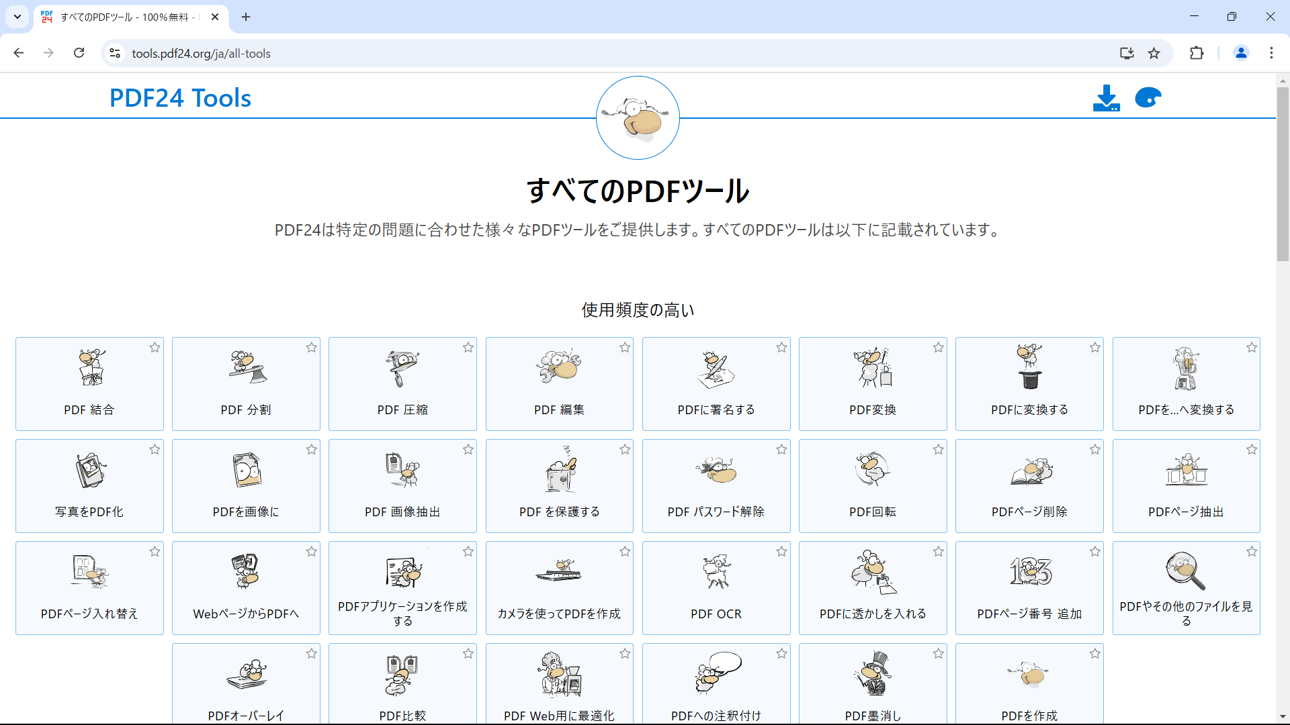Screen dimensions: 1290x725
Task: Open the カメラを使ってPDFを作成 link
Action: 559,588
